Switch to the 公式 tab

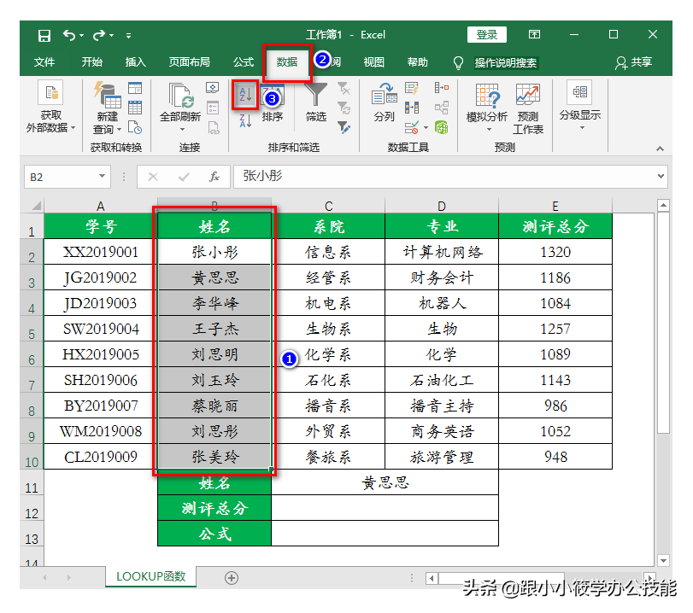[244, 62]
